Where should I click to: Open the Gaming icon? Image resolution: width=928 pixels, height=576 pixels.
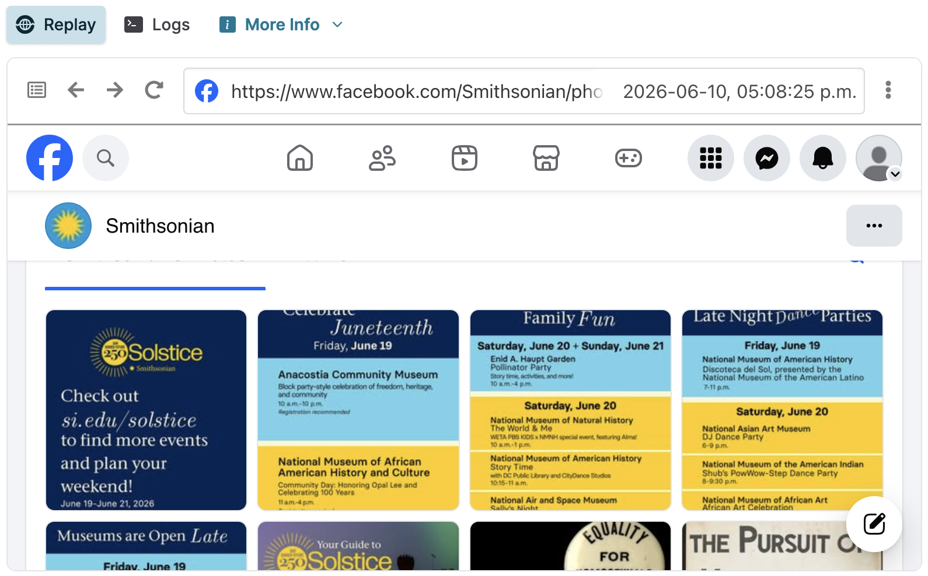(629, 158)
